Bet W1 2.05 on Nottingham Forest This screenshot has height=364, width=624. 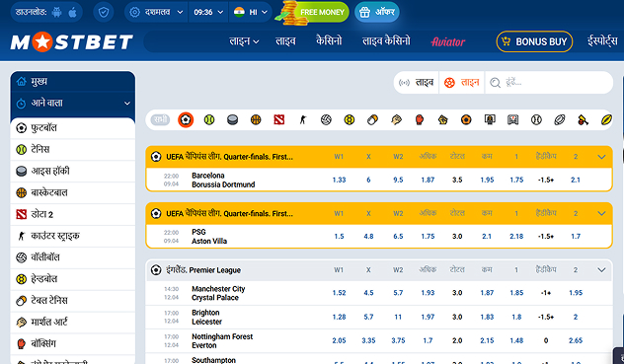click(339, 340)
